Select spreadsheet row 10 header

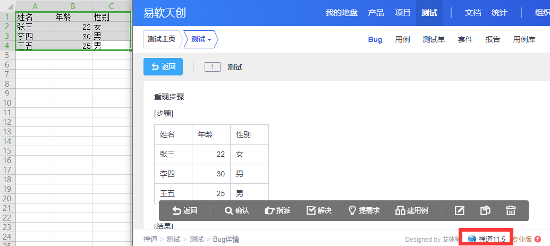(x=7, y=103)
